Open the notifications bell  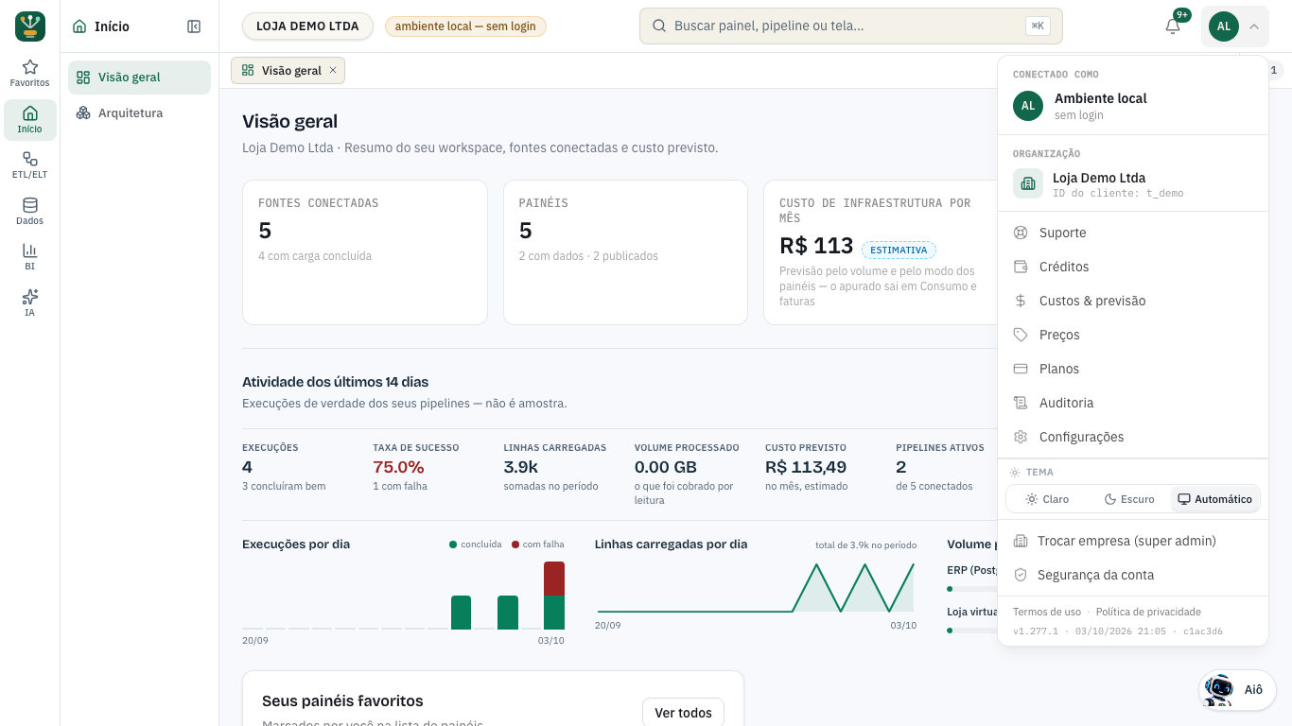point(1173,26)
